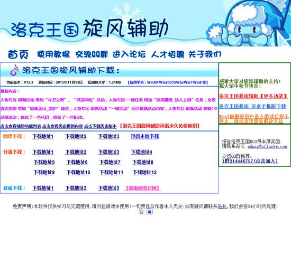Select 人才招聘 in the navigation bar
This screenshot has width=291, height=264.
click(168, 54)
